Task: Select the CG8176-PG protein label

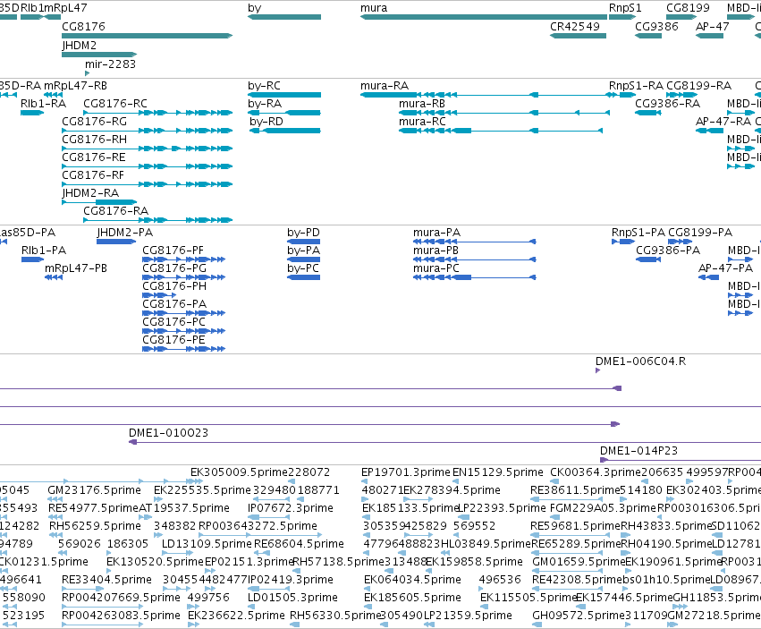Action: tap(174, 268)
